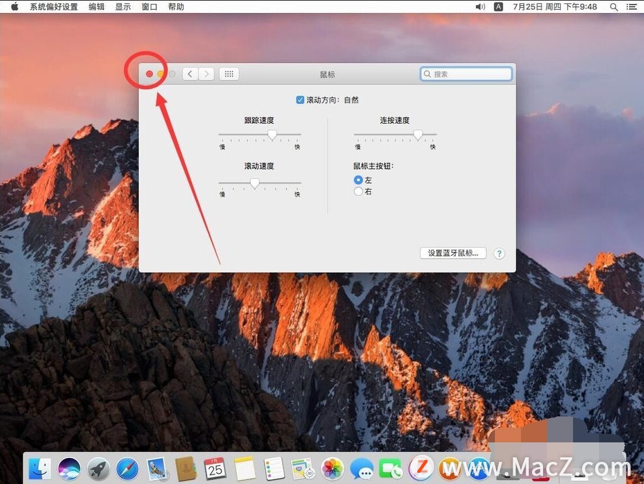The image size is (644, 484).
Task: Open the 窗口 menu
Action: click(150, 7)
